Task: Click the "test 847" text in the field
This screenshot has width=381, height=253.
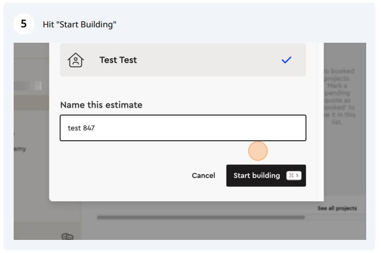Action: tap(81, 128)
